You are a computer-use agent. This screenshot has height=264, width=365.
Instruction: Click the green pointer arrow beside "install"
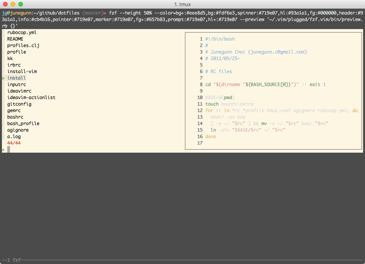(3, 78)
